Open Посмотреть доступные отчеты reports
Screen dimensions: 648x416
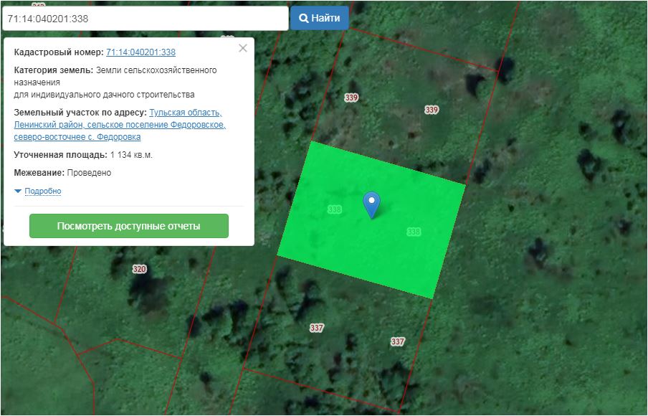click(x=128, y=226)
